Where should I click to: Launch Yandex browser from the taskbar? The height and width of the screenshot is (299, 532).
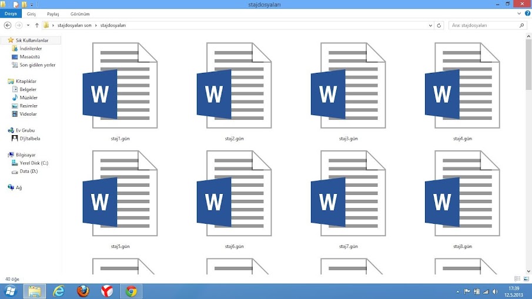coord(107,291)
